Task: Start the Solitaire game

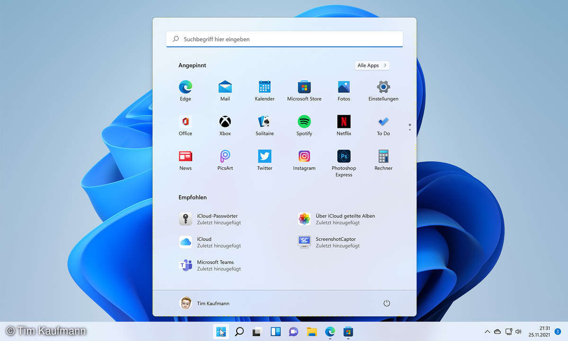Action: [x=265, y=126]
